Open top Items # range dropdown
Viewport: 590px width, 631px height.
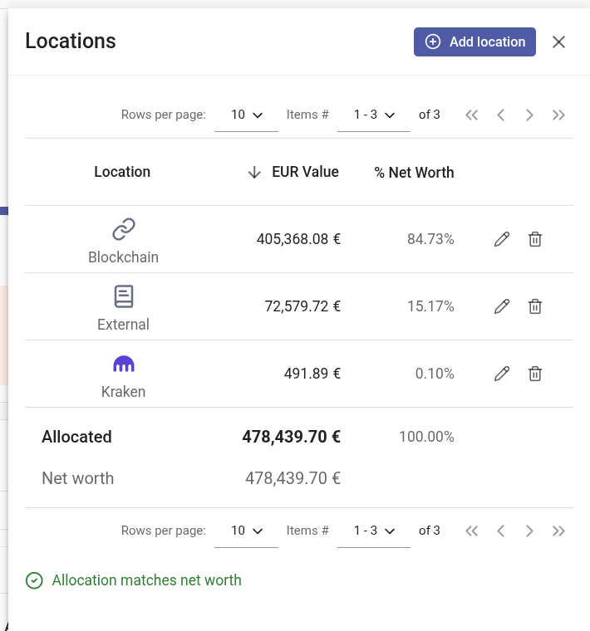click(374, 115)
